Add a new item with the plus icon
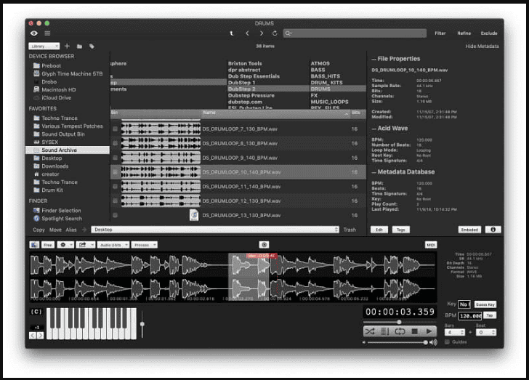Screen dimensions: 529x380 tap(67, 46)
